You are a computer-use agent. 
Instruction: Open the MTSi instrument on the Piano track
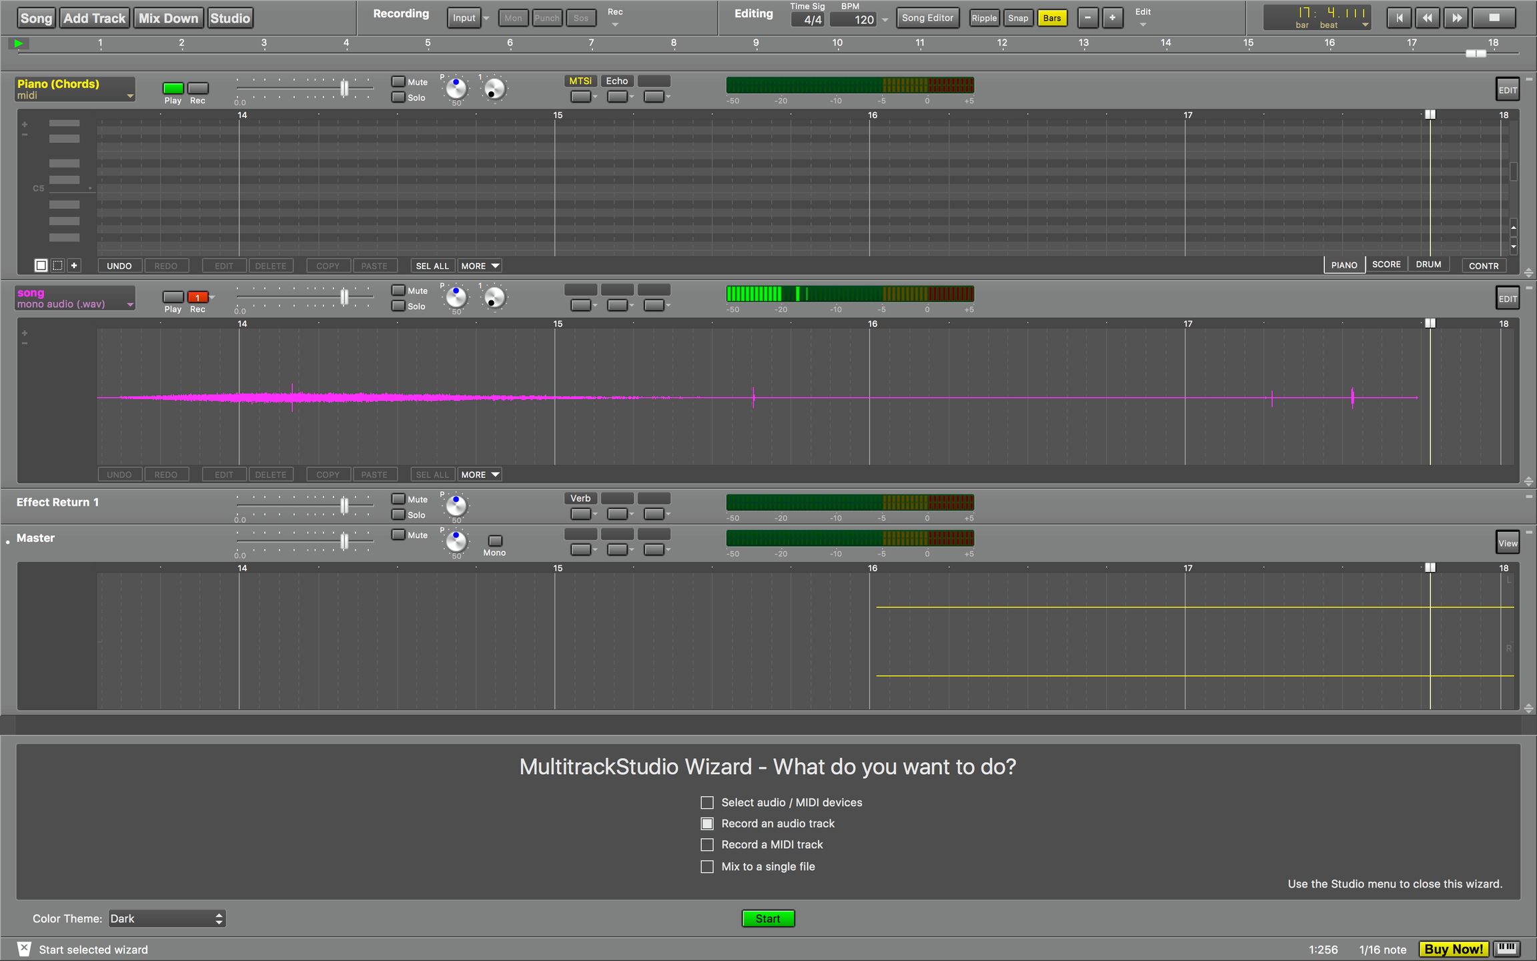click(x=580, y=81)
